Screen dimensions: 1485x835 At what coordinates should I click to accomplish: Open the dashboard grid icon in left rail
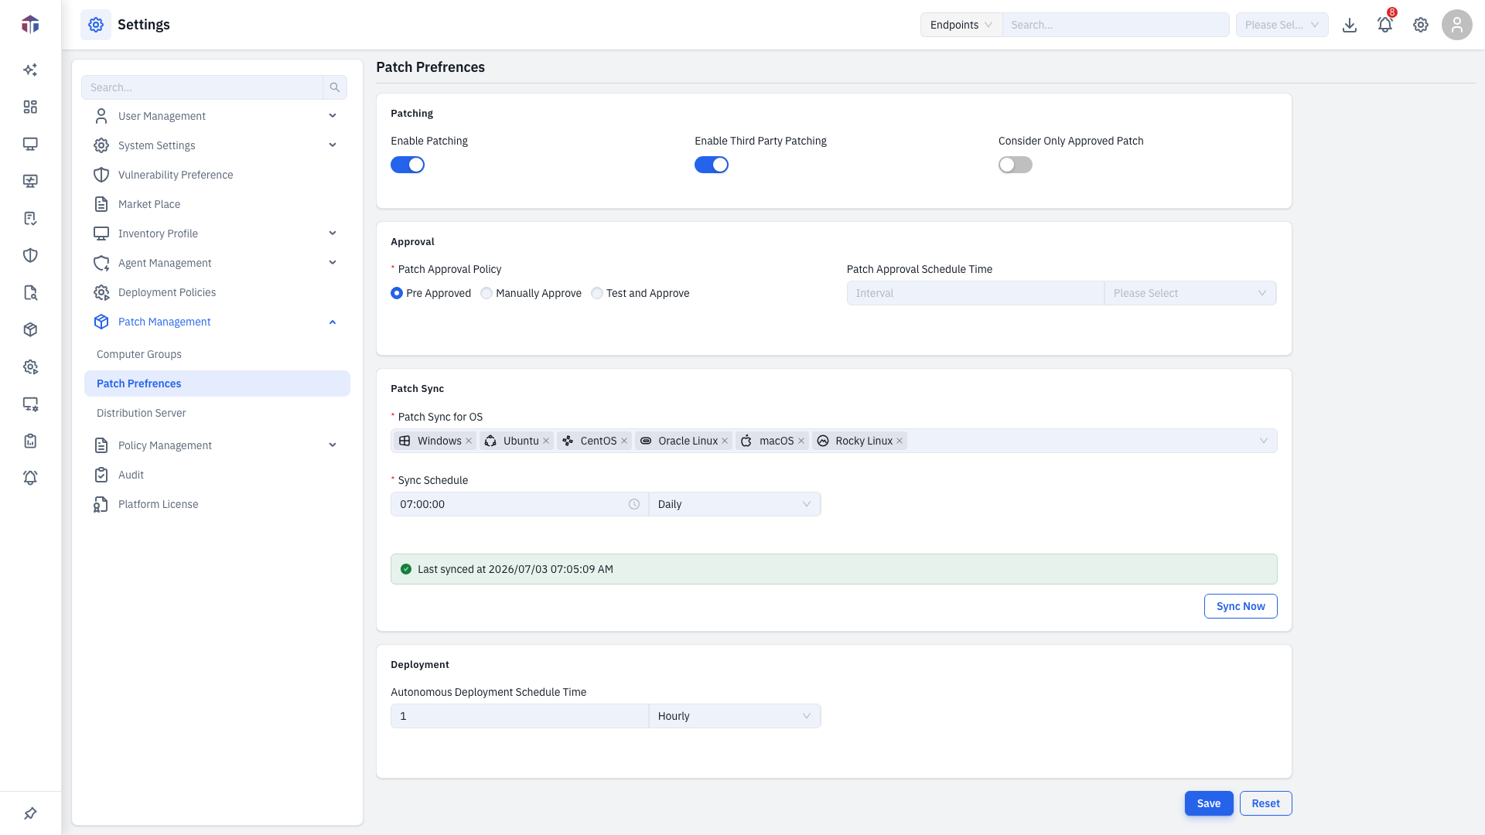30,107
